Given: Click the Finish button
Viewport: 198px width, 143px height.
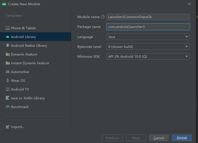Looking at the screenshot, I should tap(182, 138).
